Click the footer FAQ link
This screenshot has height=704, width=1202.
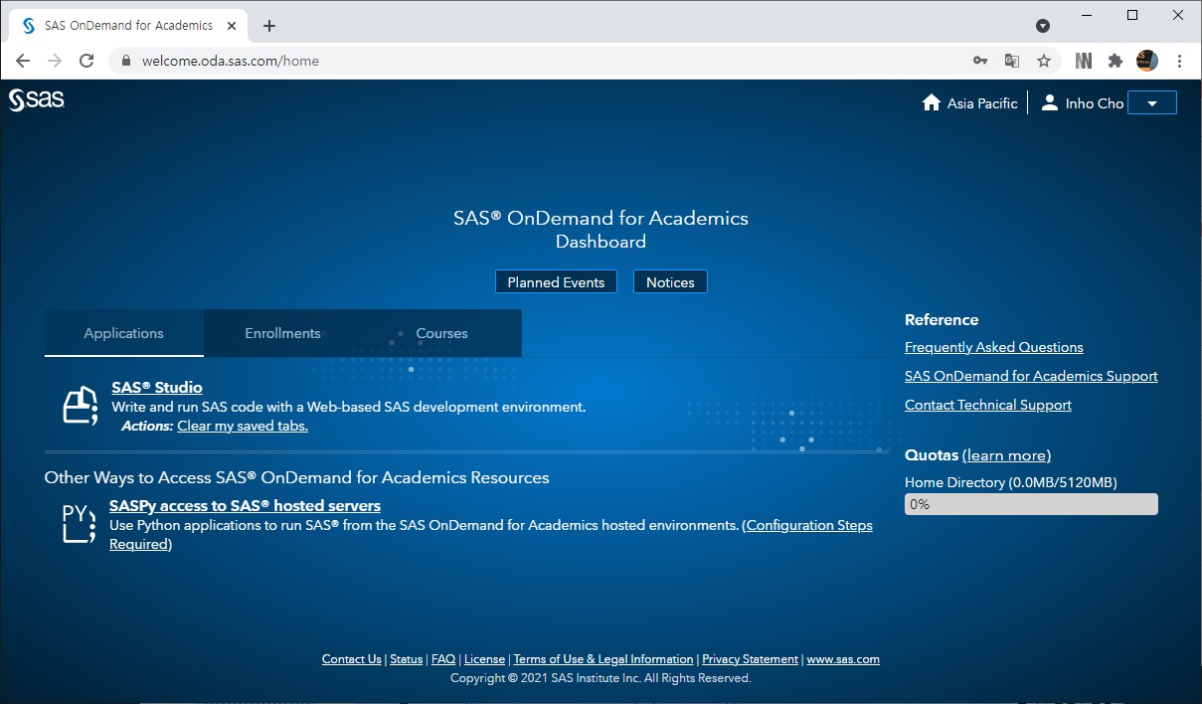pyautogui.click(x=443, y=659)
